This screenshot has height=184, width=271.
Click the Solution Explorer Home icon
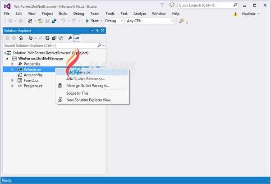click(21, 38)
